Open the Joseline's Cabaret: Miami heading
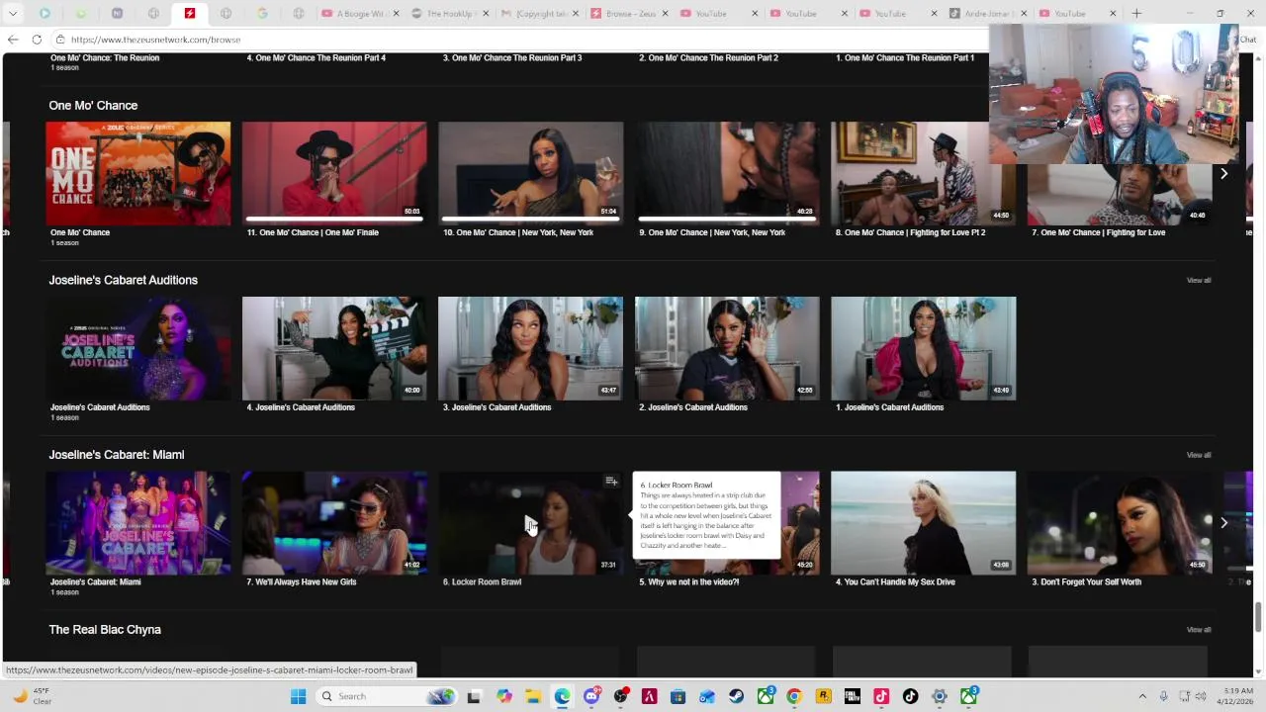Viewport: 1266px width, 712px height. [x=117, y=455]
